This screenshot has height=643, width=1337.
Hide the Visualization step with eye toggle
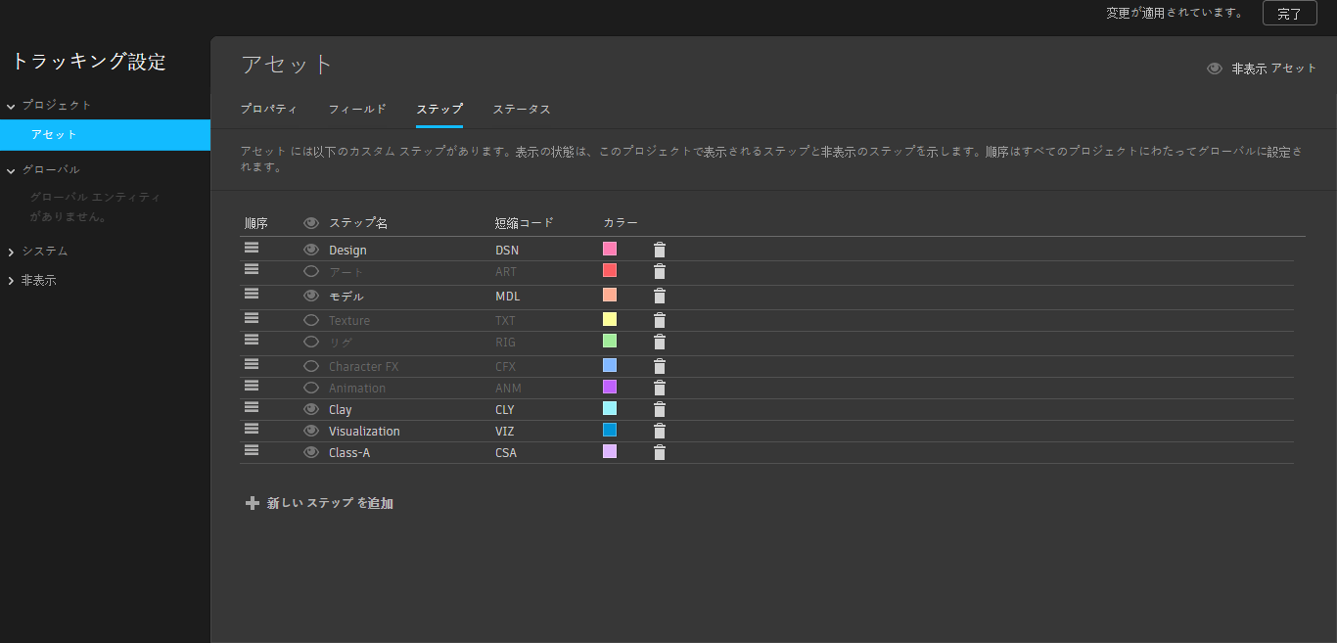pyautogui.click(x=311, y=431)
